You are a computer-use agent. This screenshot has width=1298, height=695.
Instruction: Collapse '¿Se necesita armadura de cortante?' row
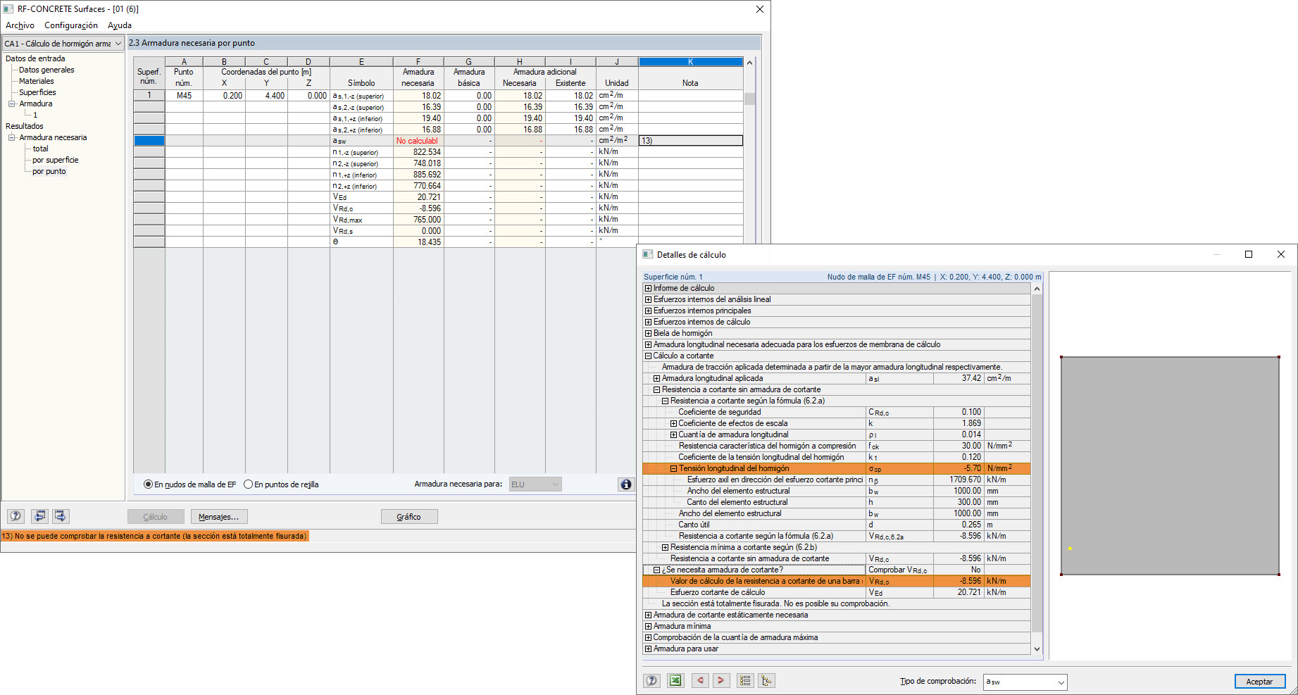(x=657, y=570)
